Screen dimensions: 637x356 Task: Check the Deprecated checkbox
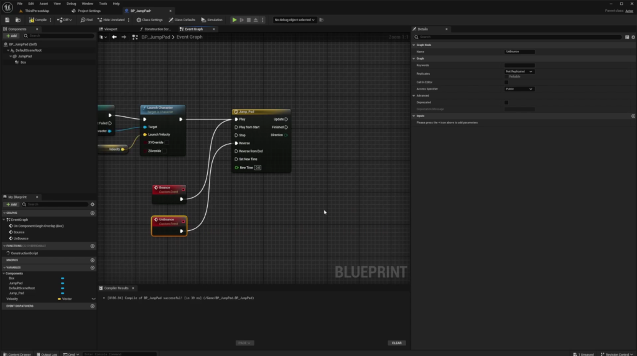click(x=506, y=103)
